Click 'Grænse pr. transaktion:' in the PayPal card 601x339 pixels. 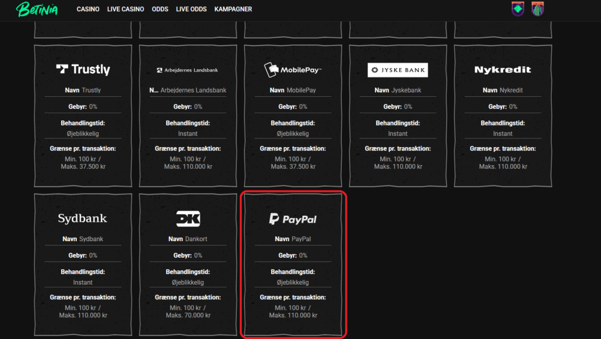point(293,297)
